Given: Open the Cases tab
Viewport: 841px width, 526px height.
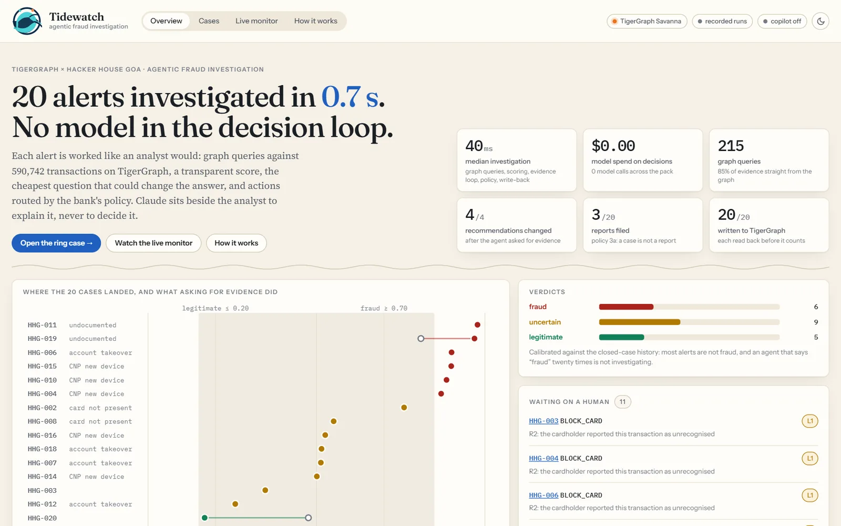Looking at the screenshot, I should [x=209, y=21].
